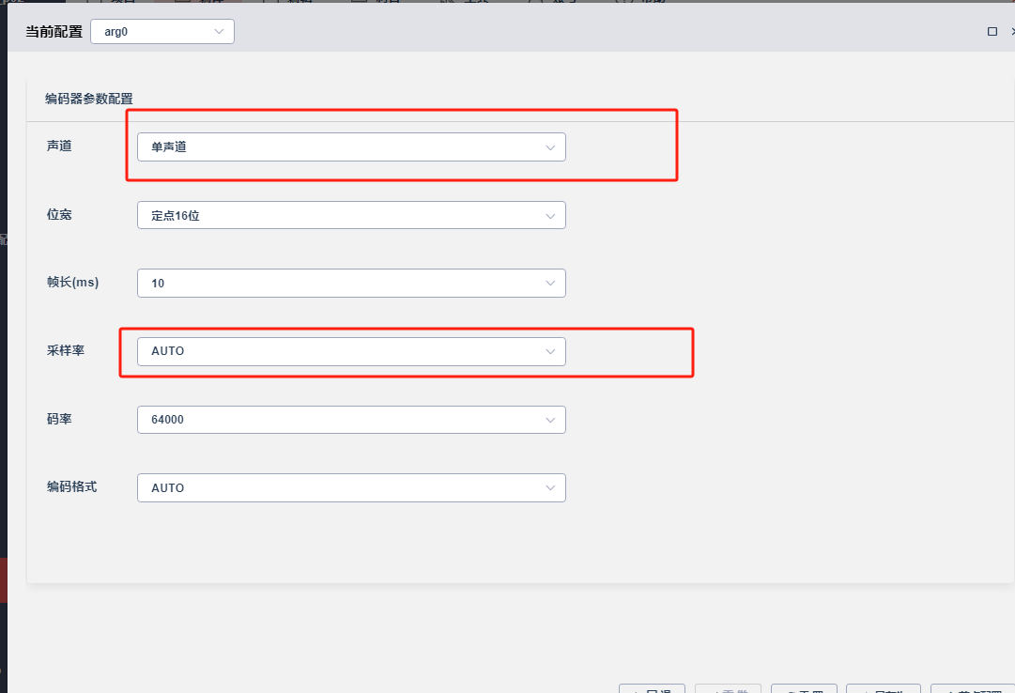The image size is (1015, 693).
Task: Click the chevron in the 定点16位 field
Action: (550, 216)
